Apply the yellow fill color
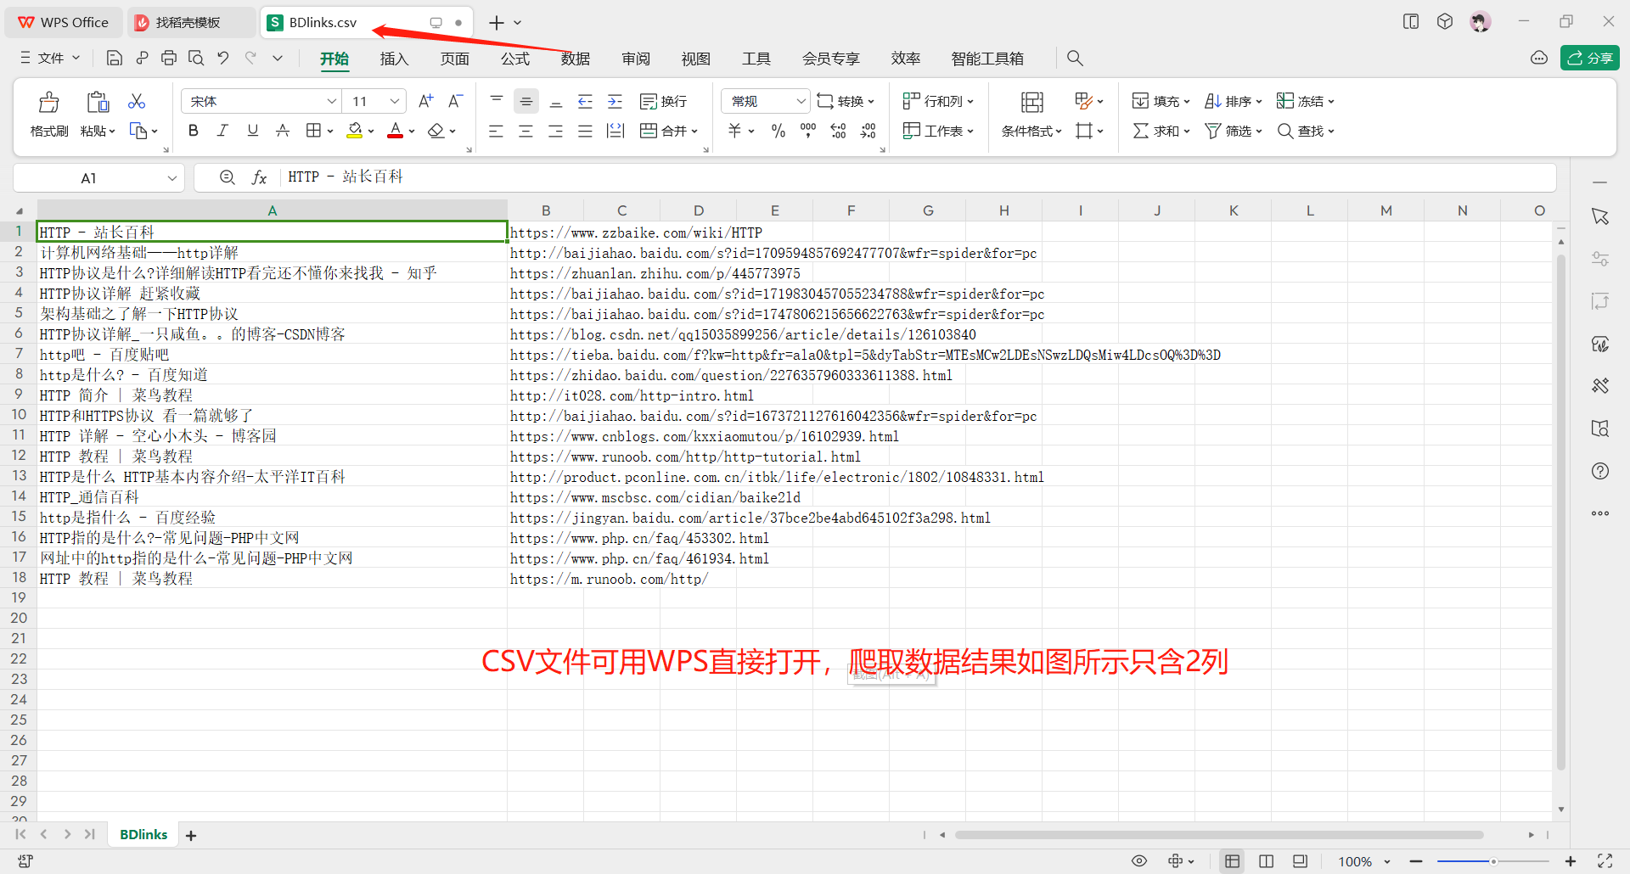Viewport: 1630px width, 874px height. pyautogui.click(x=355, y=131)
